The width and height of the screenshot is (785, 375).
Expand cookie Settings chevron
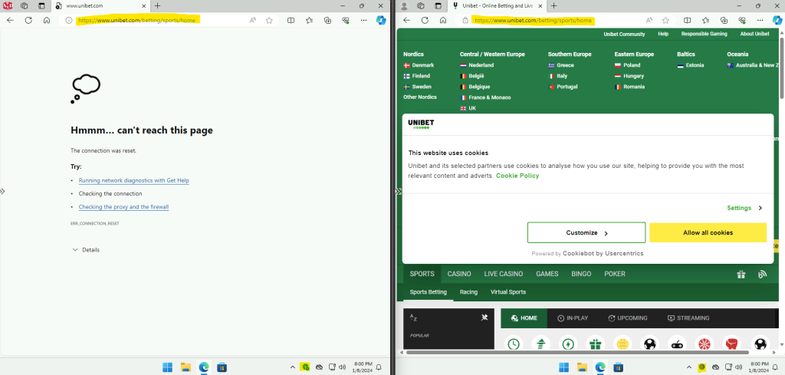click(760, 208)
